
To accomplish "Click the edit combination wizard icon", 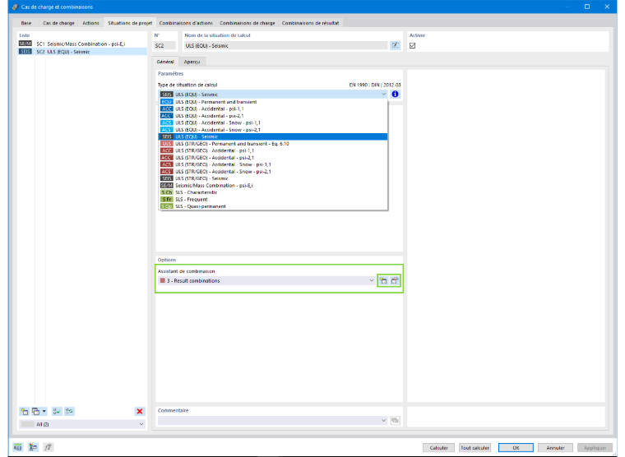I will click(395, 281).
